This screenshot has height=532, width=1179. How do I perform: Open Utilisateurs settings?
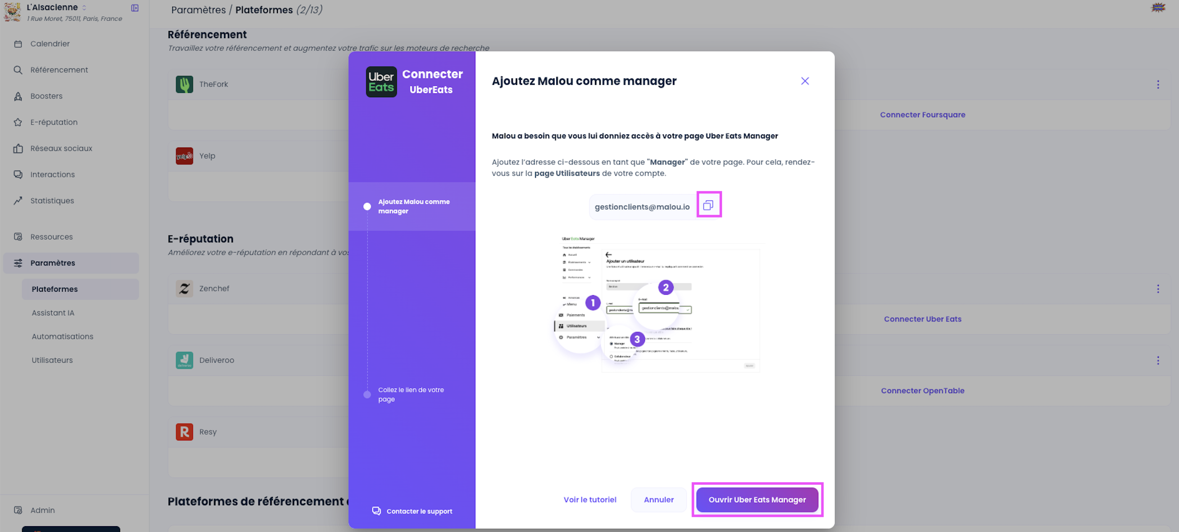[52, 359]
